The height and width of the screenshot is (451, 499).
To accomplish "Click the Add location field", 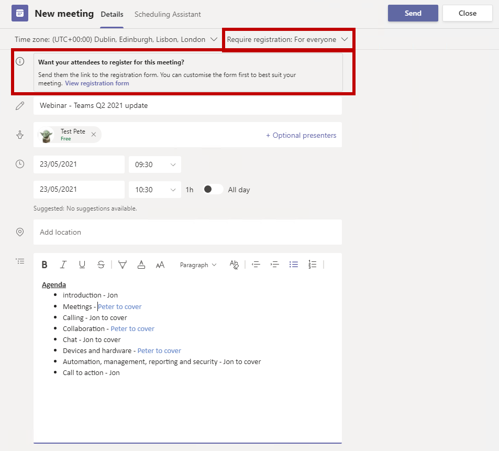I will tap(187, 232).
